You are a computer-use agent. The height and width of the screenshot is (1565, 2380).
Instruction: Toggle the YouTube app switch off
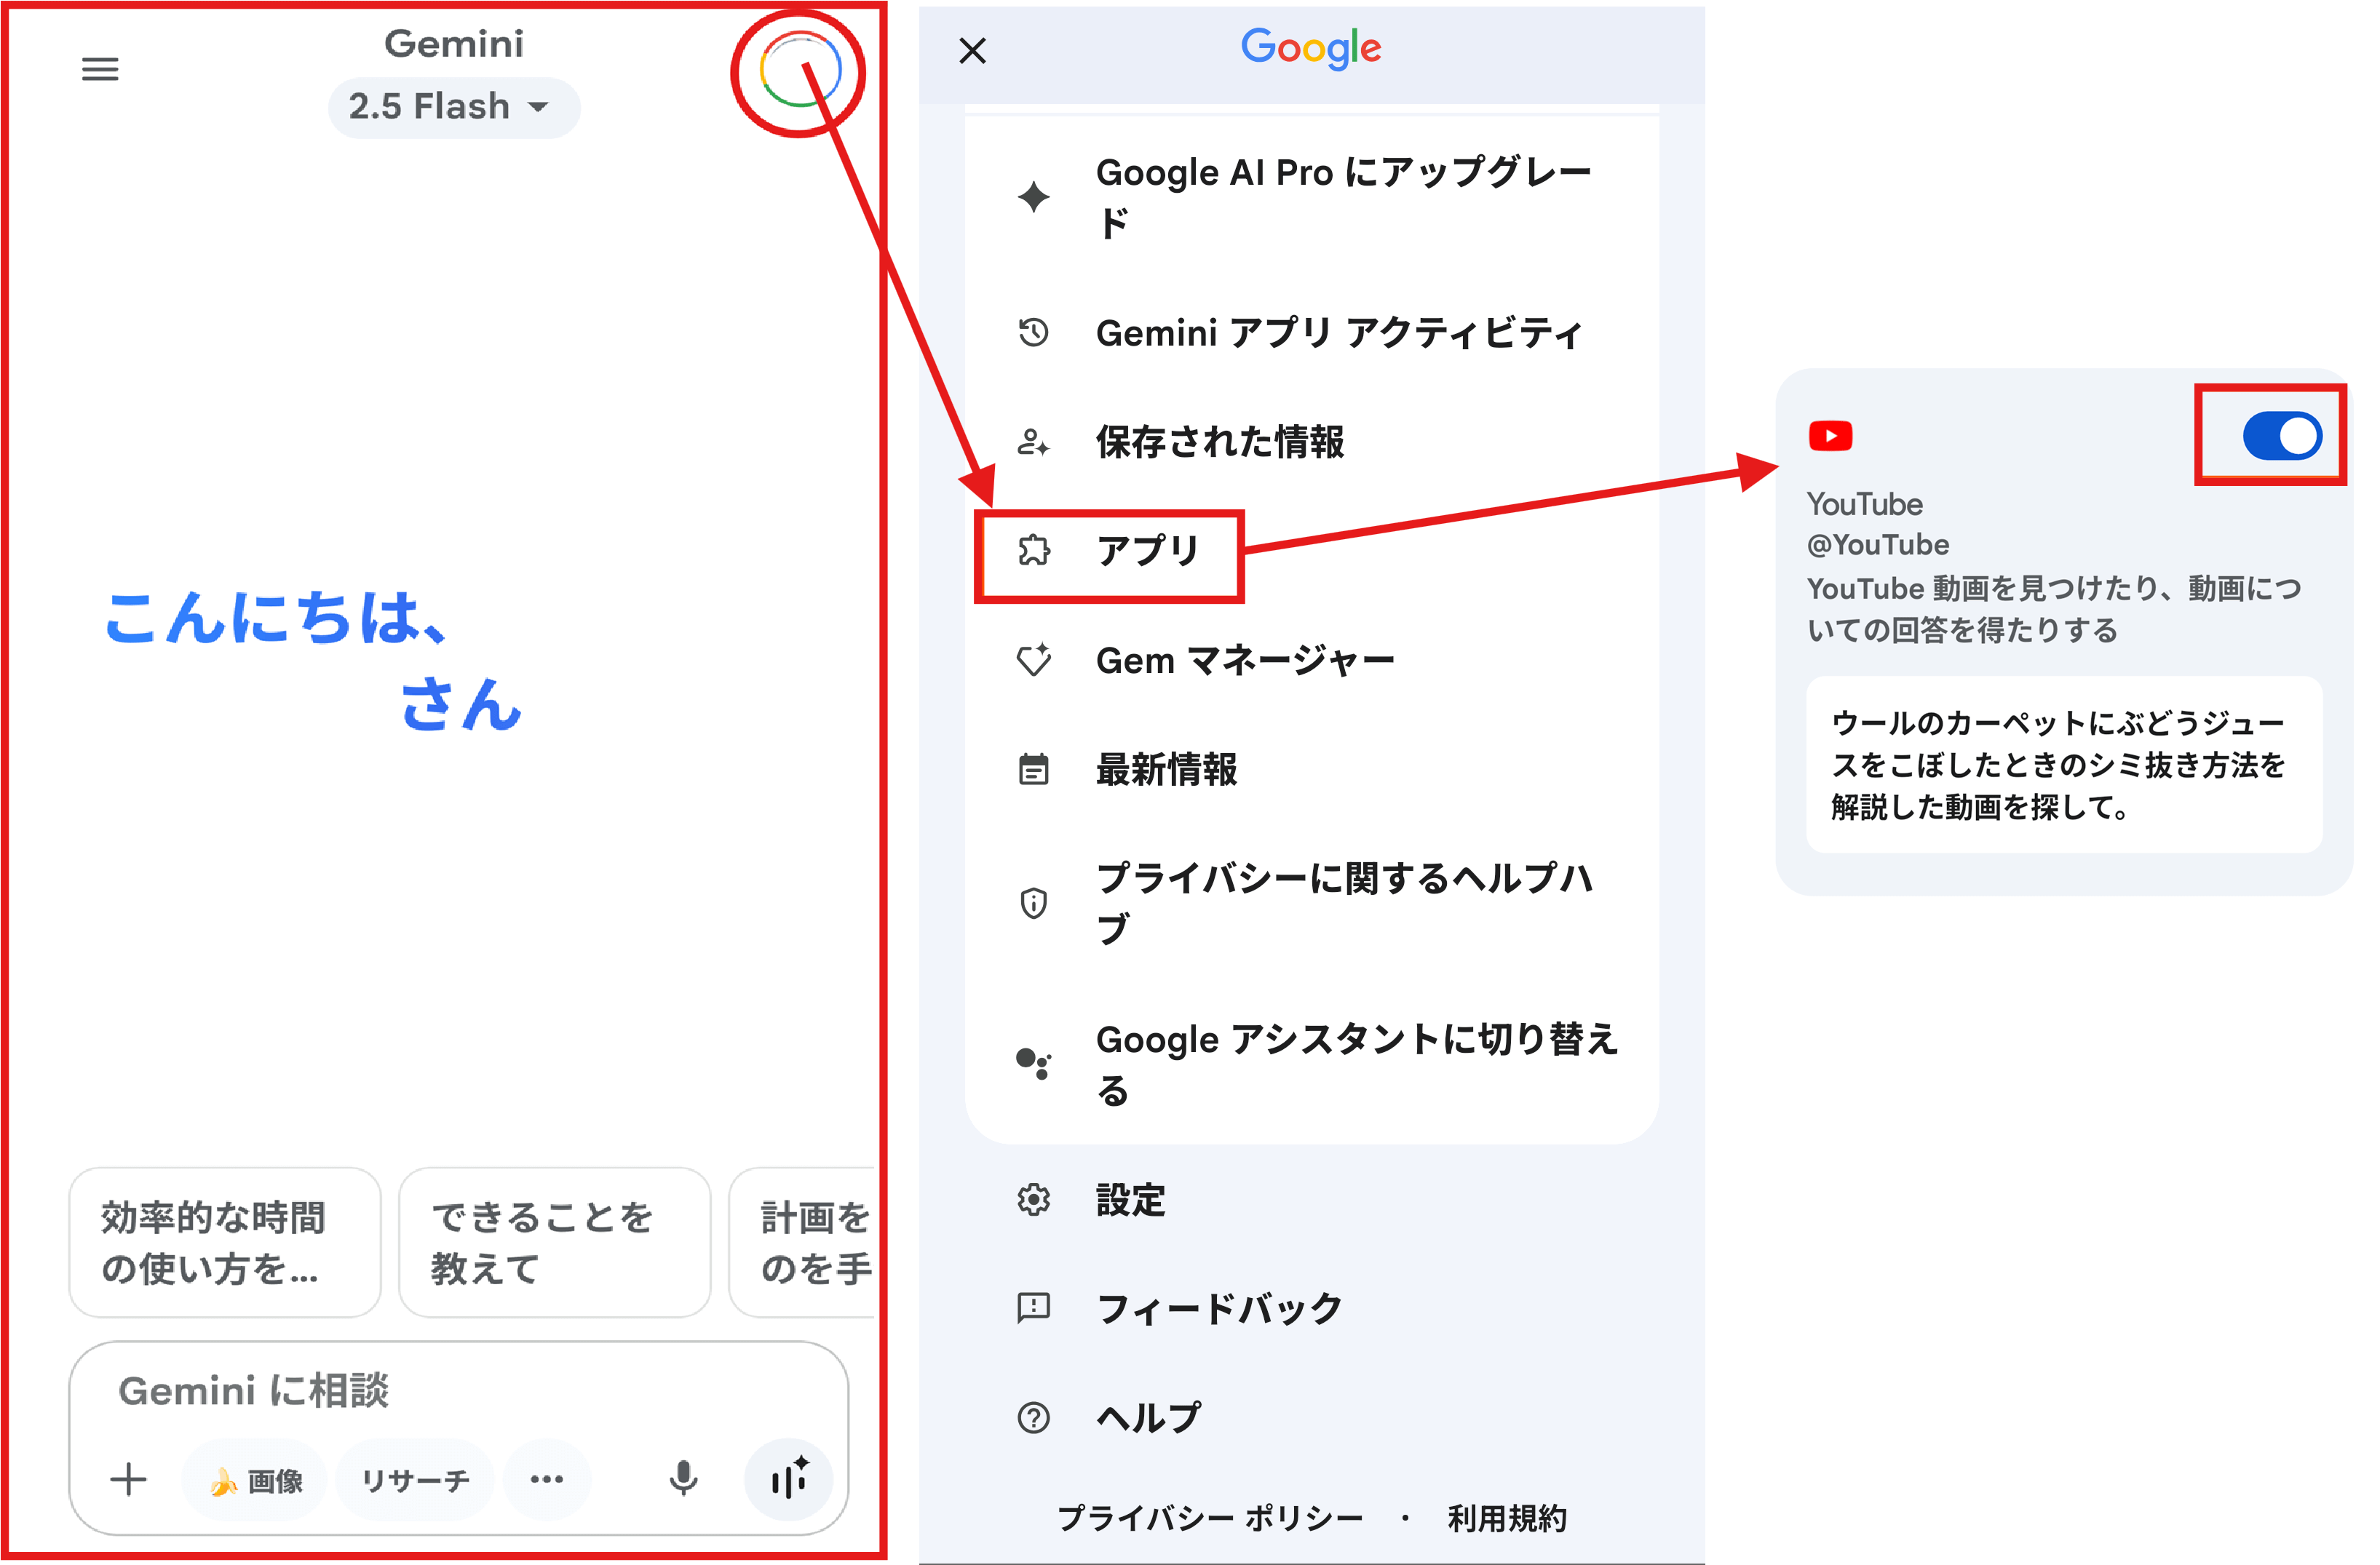coord(2282,436)
